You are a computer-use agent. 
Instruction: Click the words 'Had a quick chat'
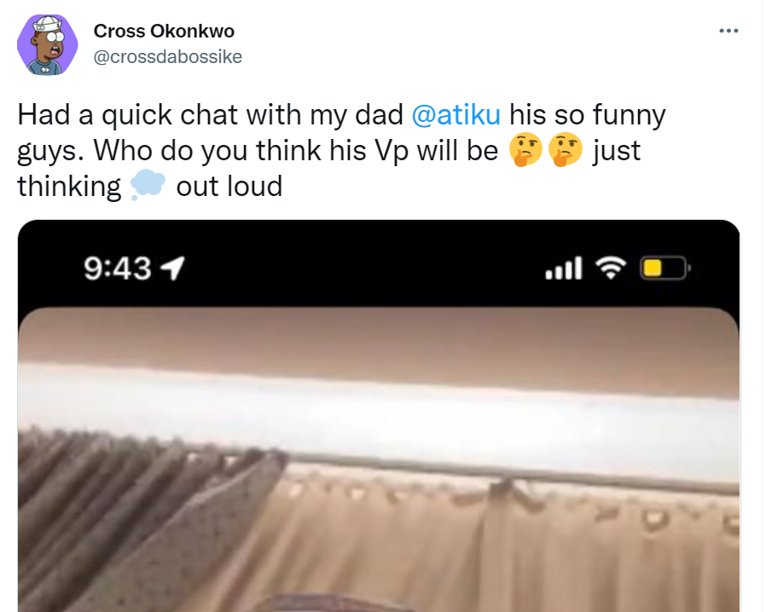[x=129, y=115]
